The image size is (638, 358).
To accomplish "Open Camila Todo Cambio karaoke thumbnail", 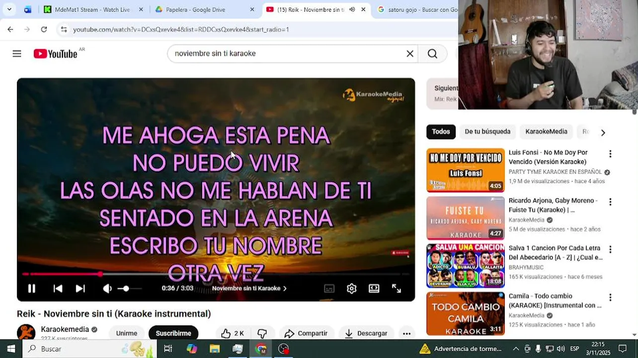I will click(466, 313).
